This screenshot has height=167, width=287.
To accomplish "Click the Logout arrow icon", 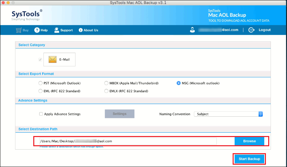I will point(251,30).
